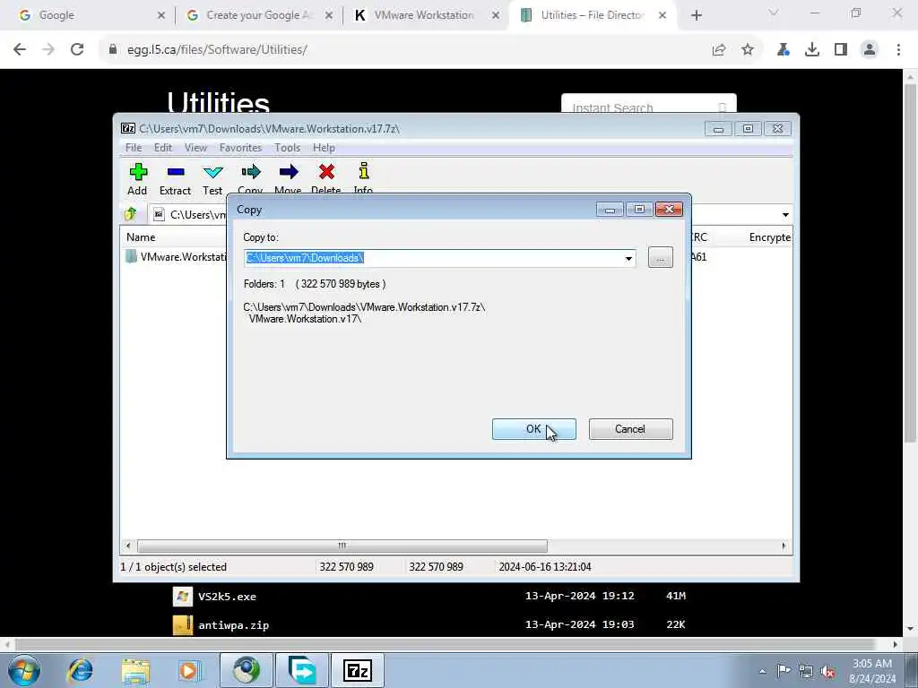Open the View menu in 7-Zip
918x688 pixels.
[x=195, y=148]
